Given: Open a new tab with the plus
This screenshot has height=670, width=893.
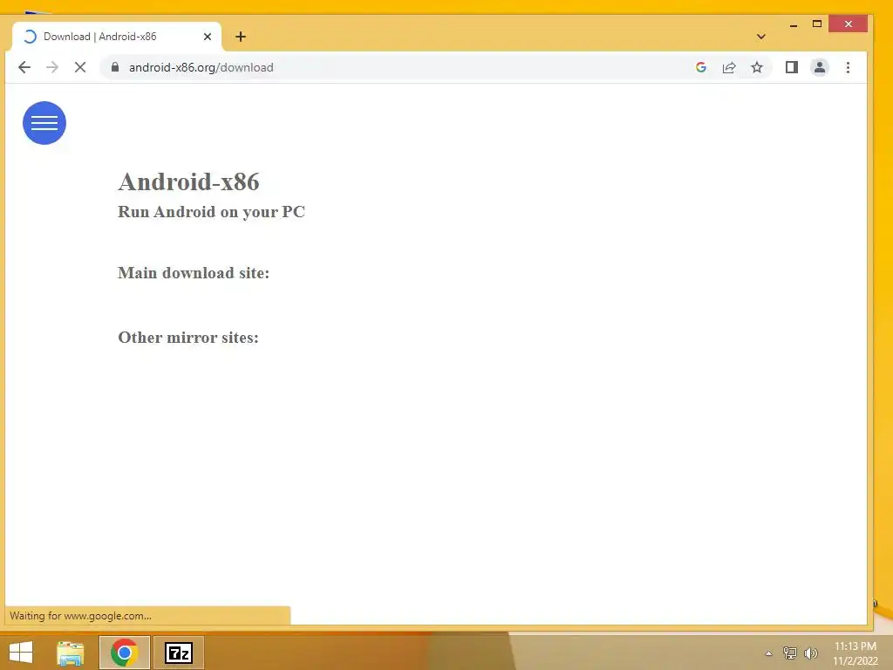Looking at the screenshot, I should point(241,37).
